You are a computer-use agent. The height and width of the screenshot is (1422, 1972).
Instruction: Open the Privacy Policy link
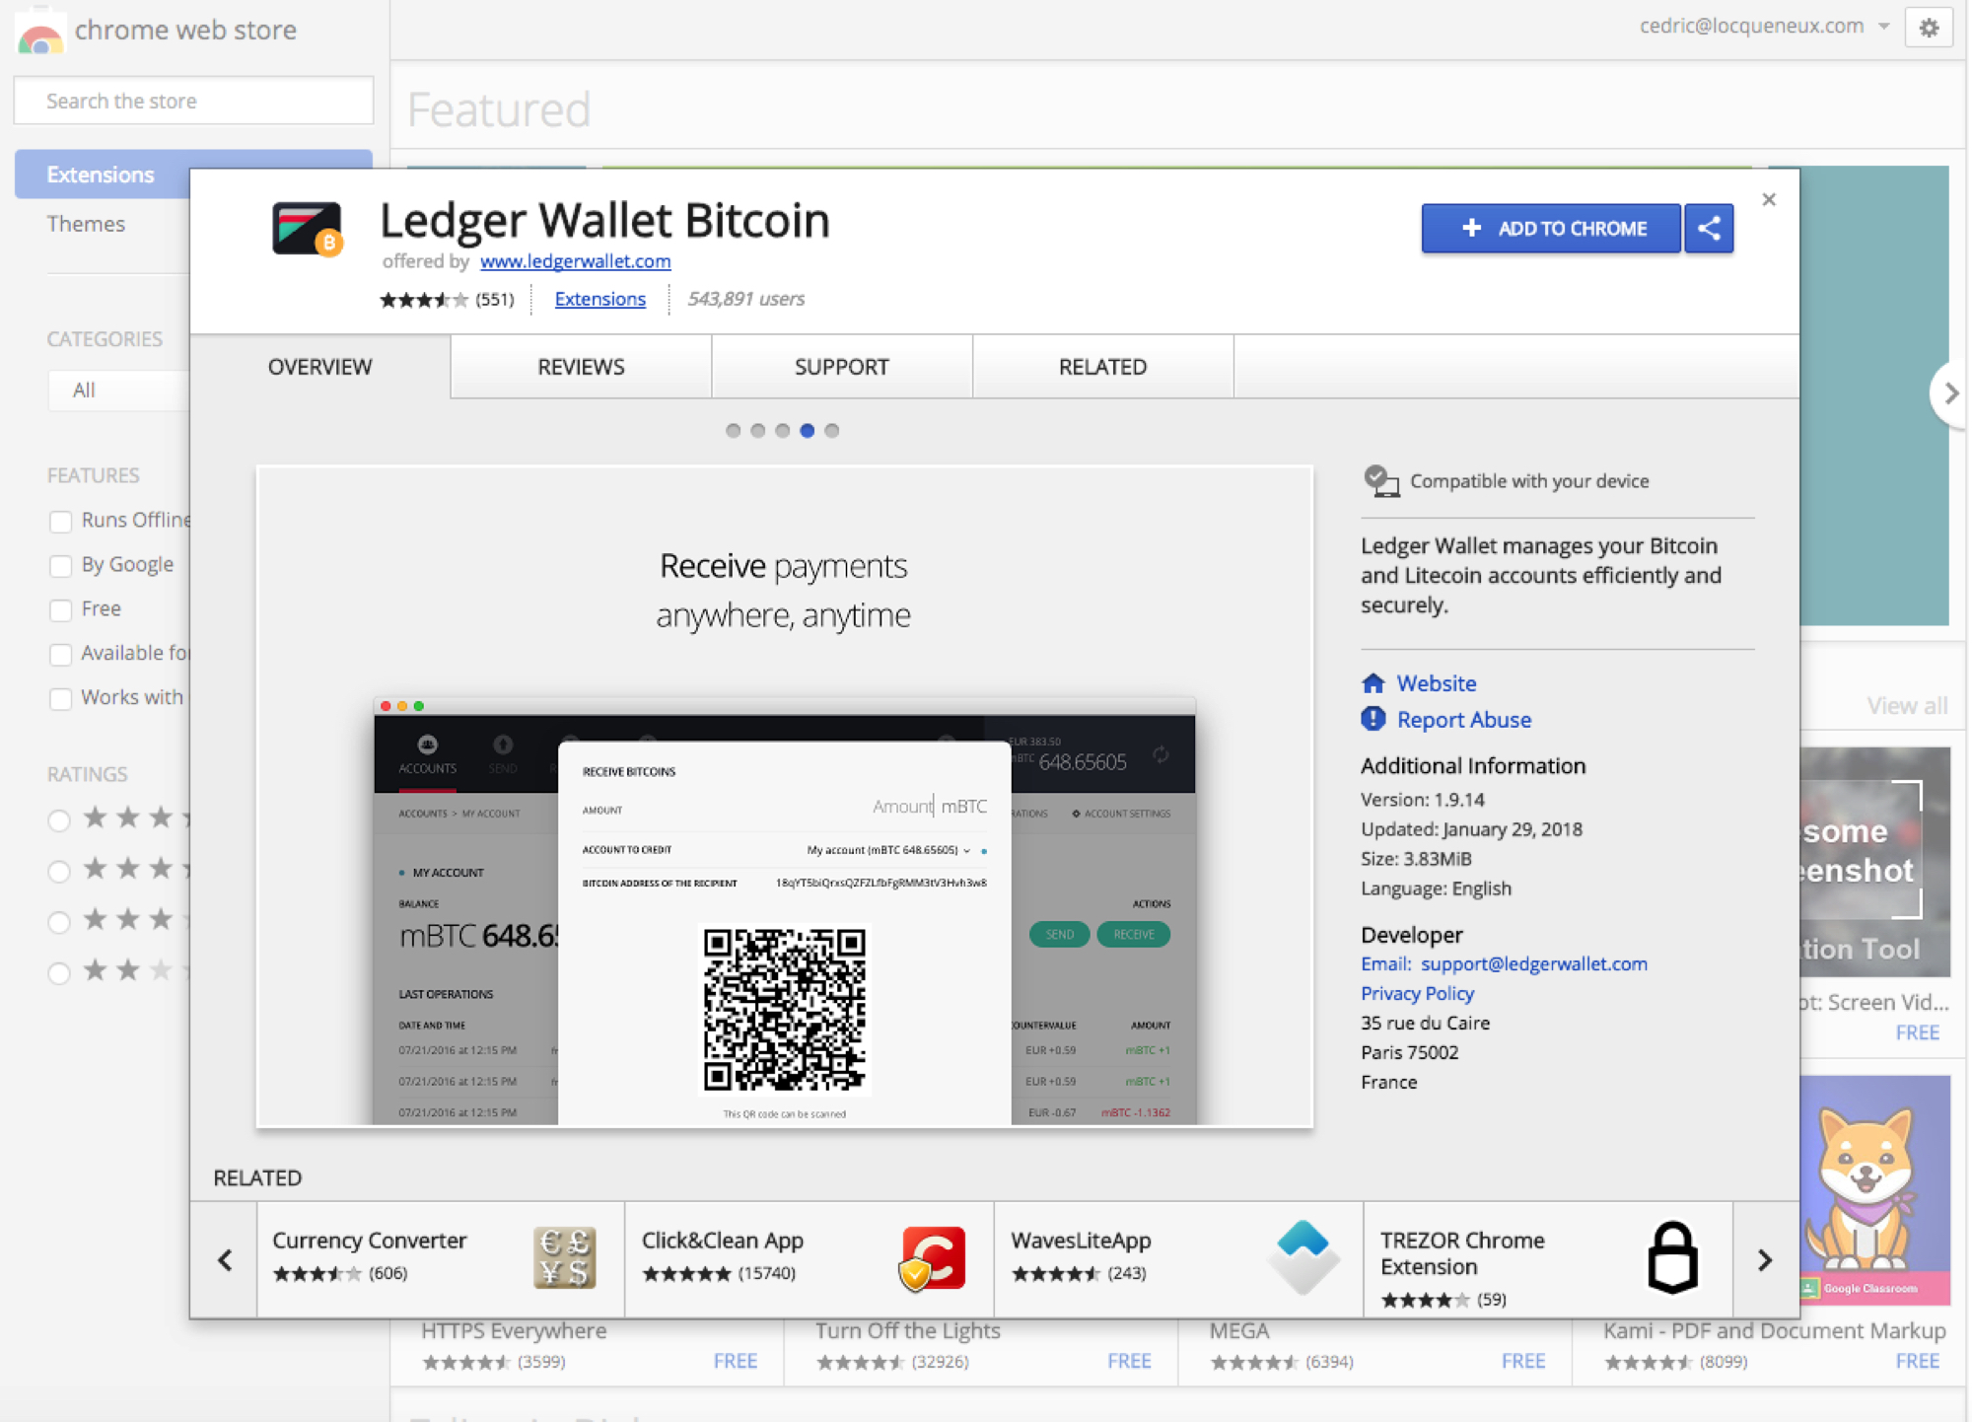1417,993
